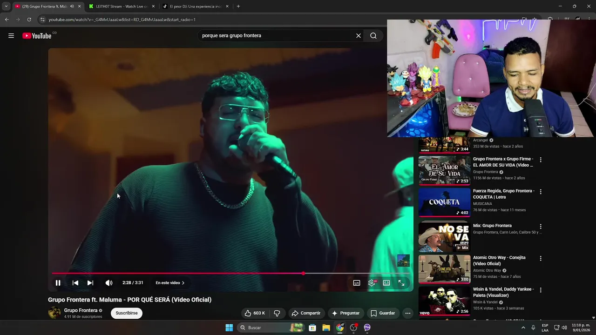Open Chrome from the taskbar
The height and width of the screenshot is (335, 596).
click(x=340, y=328)
